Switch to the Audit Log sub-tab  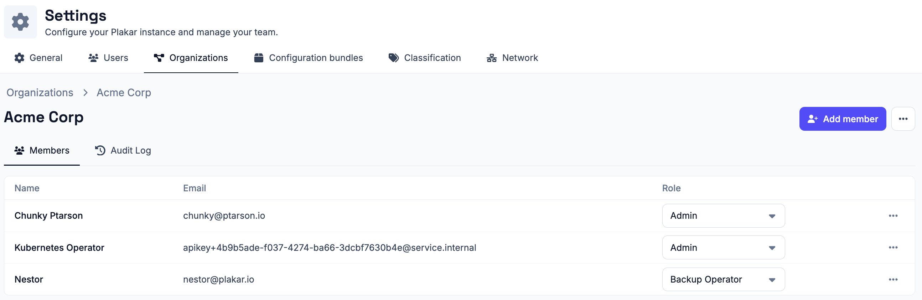click(x=123, y=151)
